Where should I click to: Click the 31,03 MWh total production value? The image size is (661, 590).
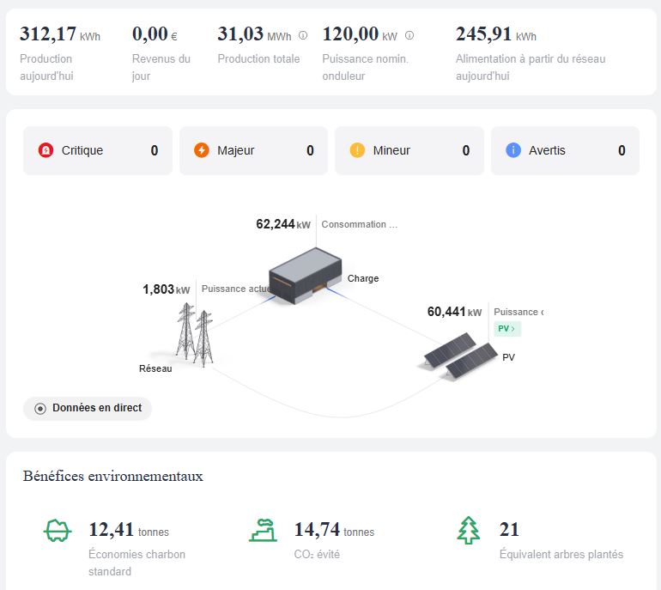coord(254,34)
